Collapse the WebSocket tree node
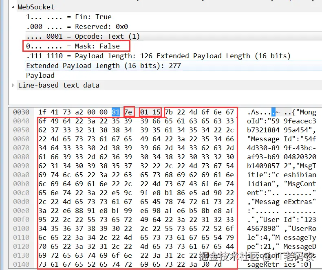 [x=13, y=7]
